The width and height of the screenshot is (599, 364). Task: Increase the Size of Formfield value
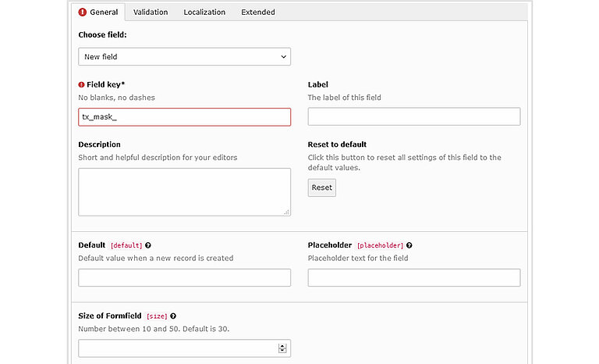tap(282, 345)
